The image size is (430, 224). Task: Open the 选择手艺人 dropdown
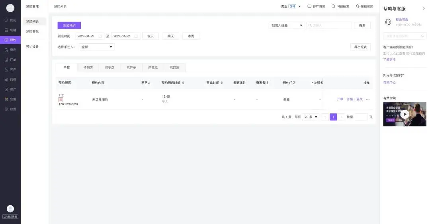pyautogui.click(x=97, y=47)
